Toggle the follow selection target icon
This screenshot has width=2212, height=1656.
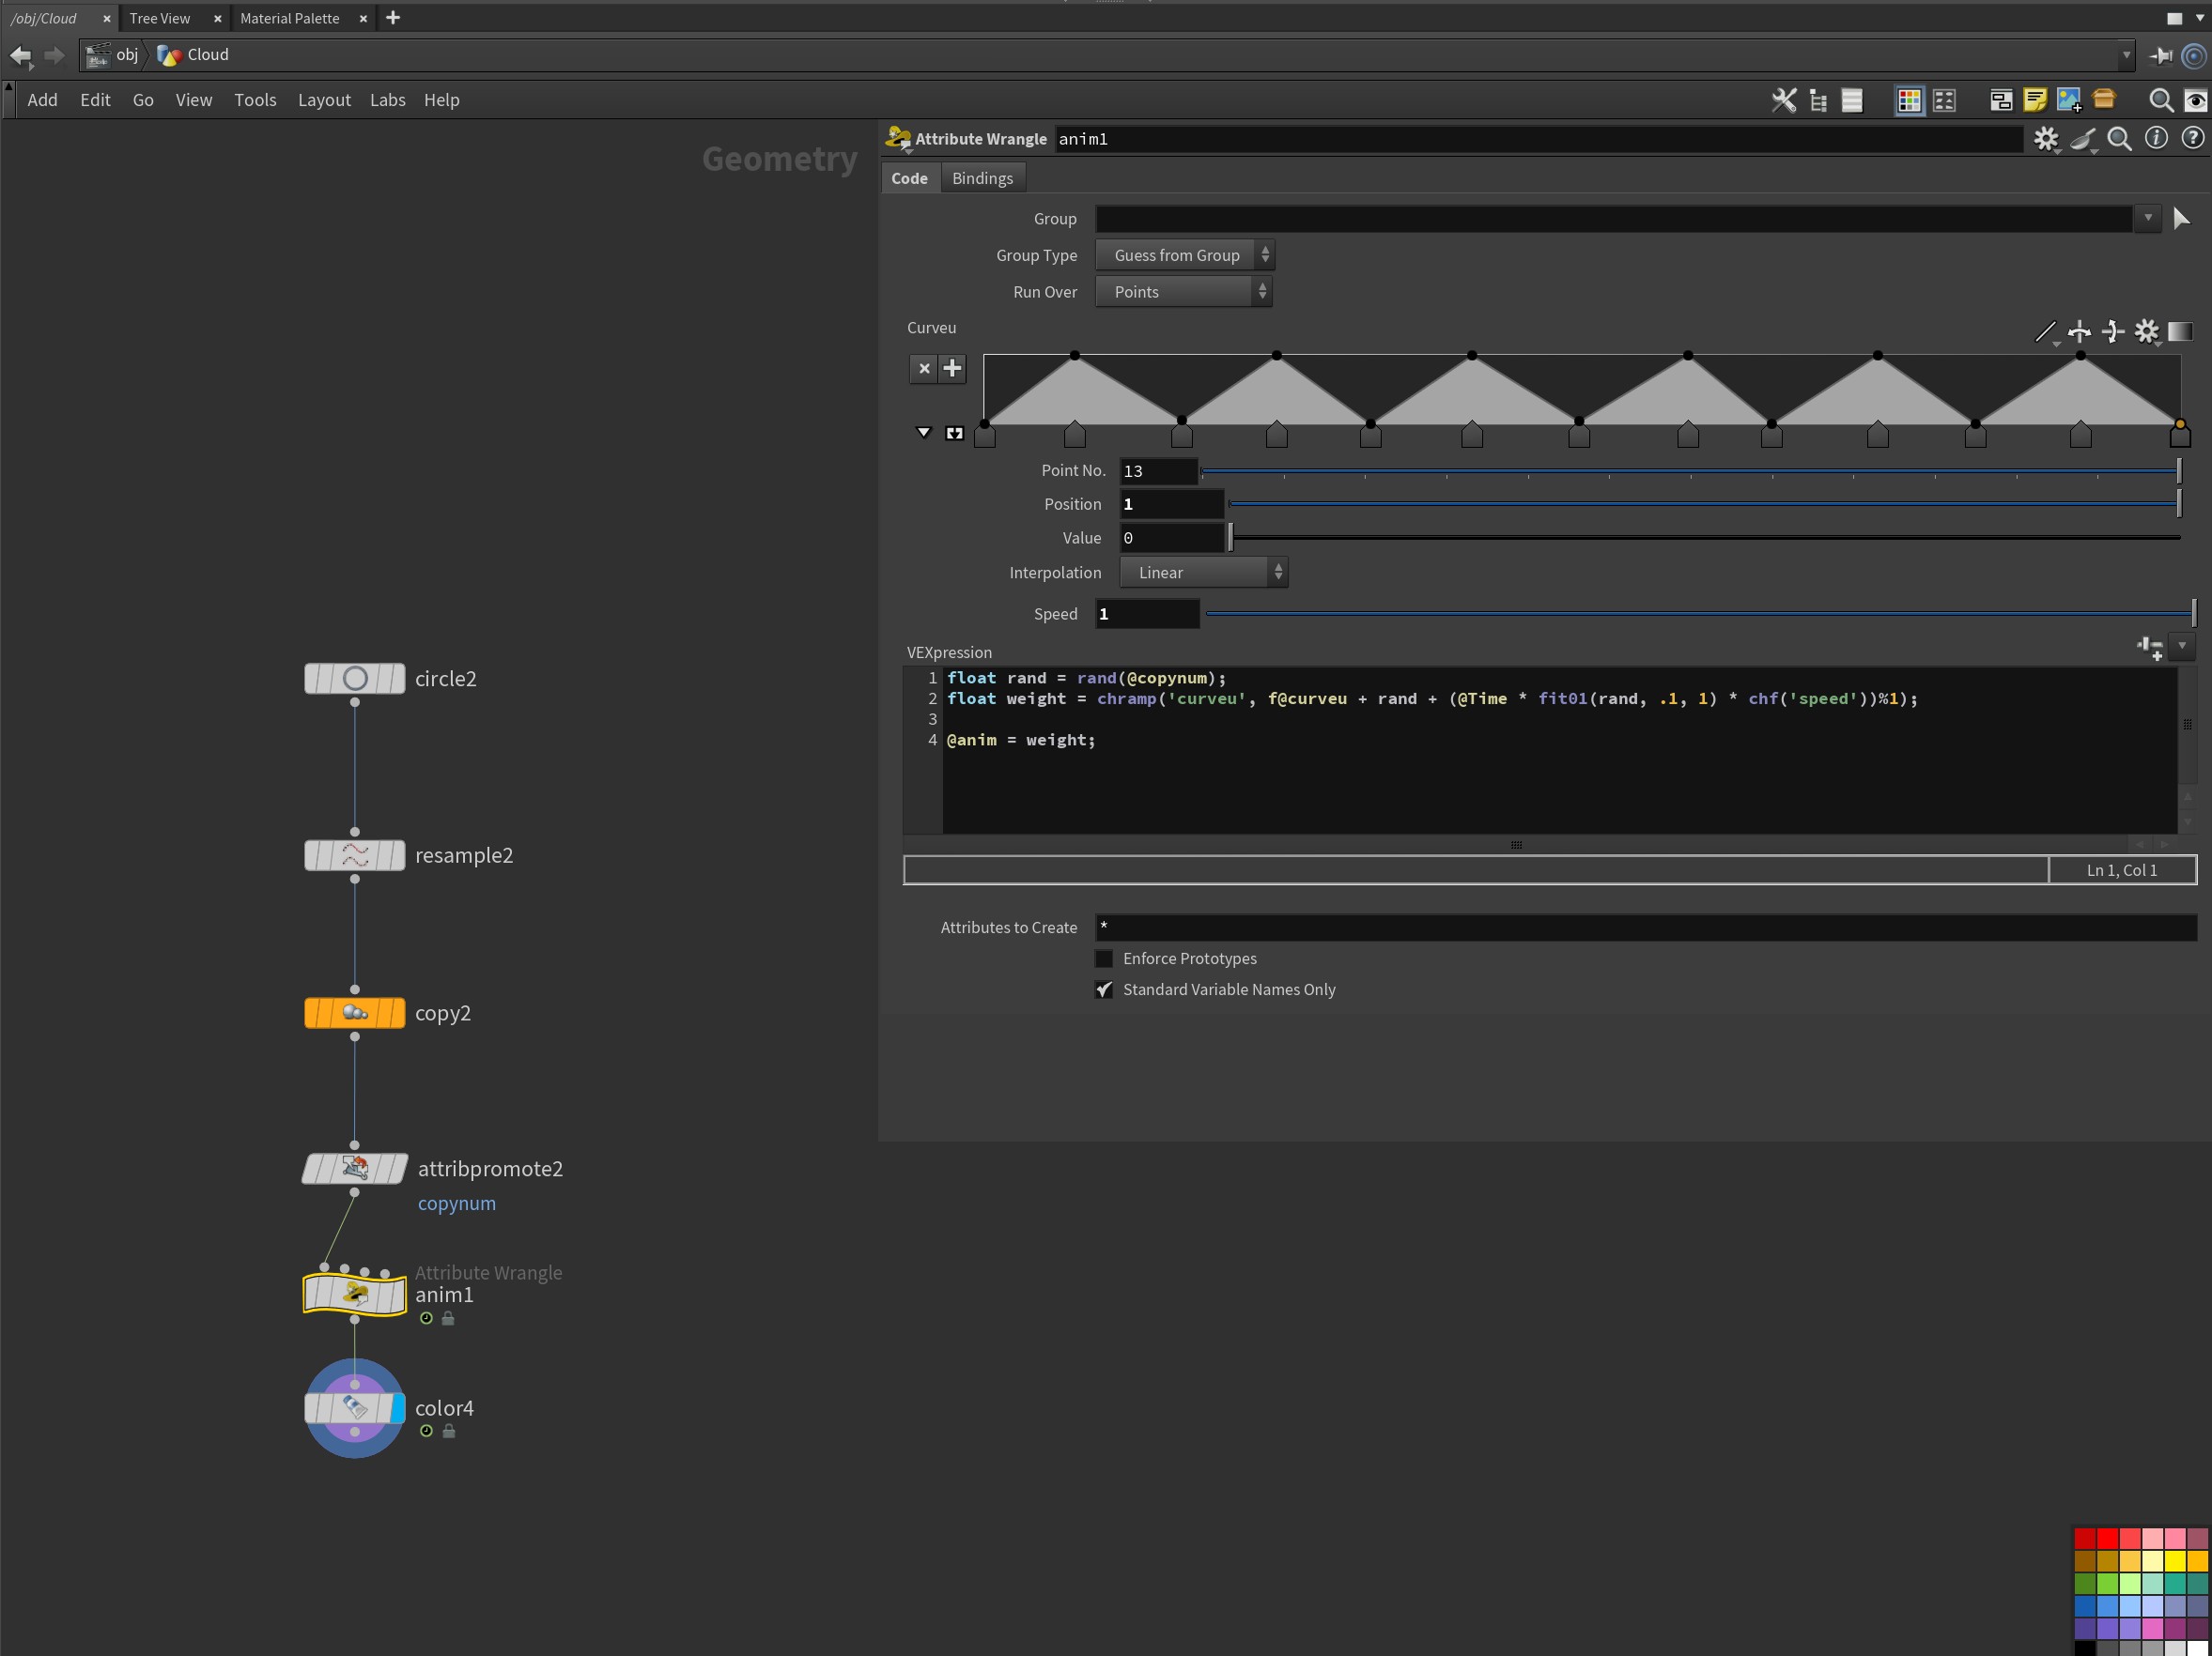[2194, 56]
